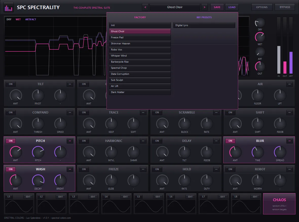Select the Whisper Wind preset
299x222 pixels.
[140, 56]
